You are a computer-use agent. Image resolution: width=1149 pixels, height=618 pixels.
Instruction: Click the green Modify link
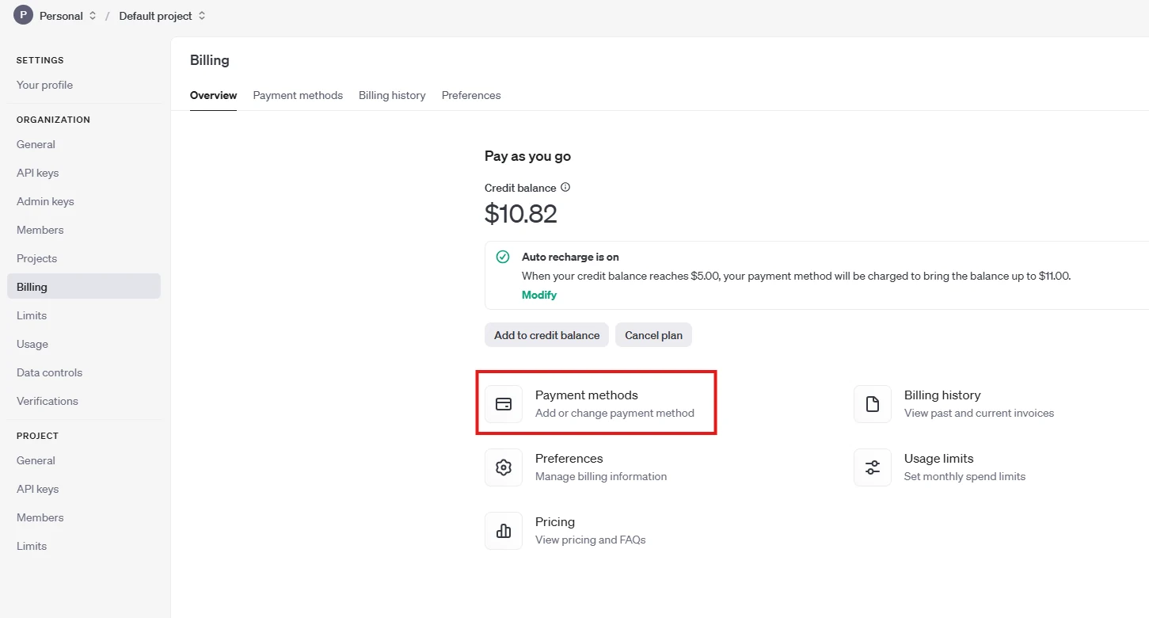[539, 295]
